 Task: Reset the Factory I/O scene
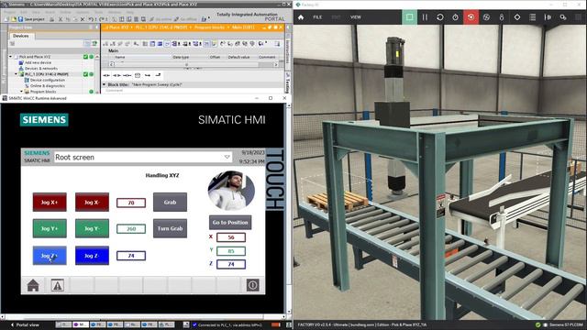point(440,17)
